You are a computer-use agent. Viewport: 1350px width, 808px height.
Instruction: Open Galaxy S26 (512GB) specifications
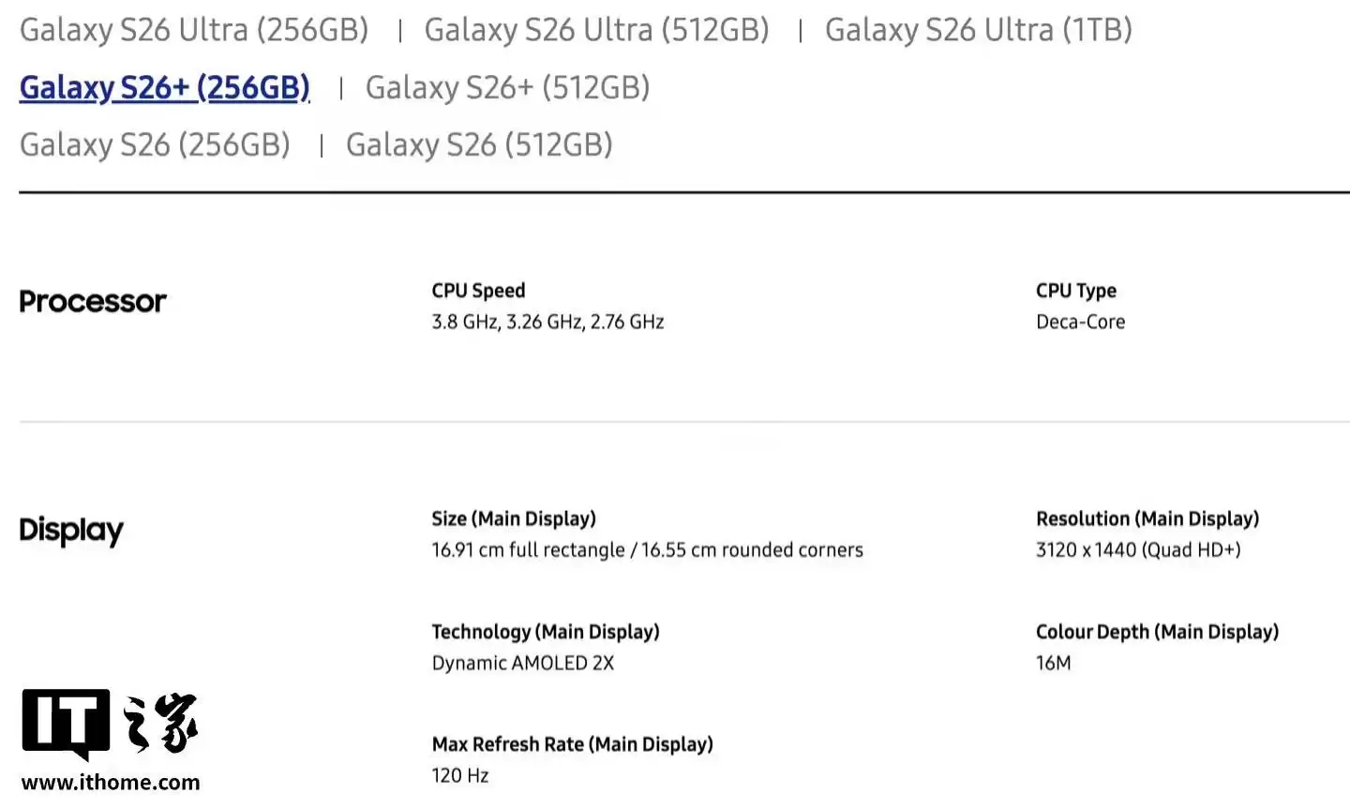coord(480,144)
